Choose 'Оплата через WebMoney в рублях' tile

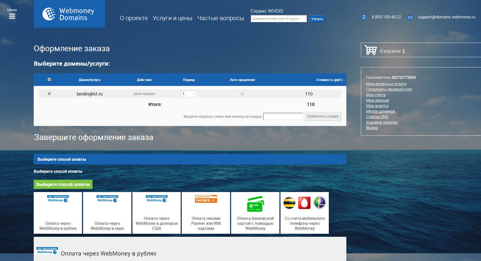pyautogui.click(x=58, y=213)
